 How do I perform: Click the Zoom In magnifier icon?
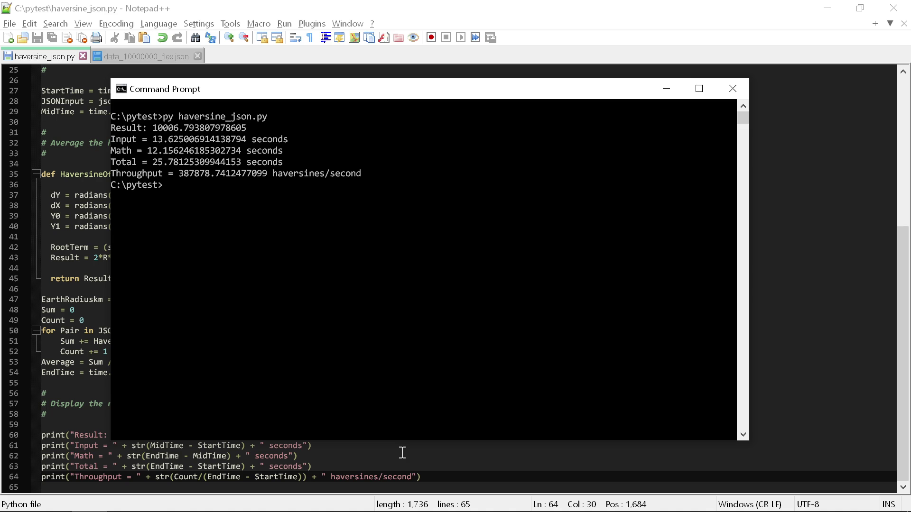(229, 38)
